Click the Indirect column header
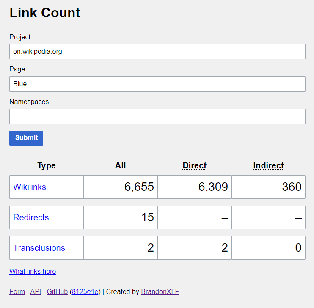This screenshot has width=314, height=308. [x=268, y=165]
